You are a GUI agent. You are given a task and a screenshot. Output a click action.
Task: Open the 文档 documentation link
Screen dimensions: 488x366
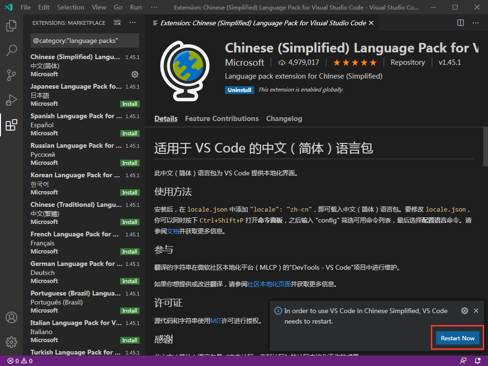tap(173, 231)
